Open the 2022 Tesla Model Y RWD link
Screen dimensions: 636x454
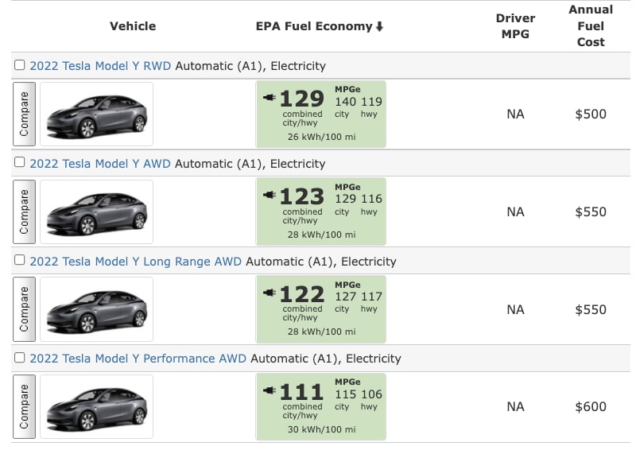click(100, 66)
